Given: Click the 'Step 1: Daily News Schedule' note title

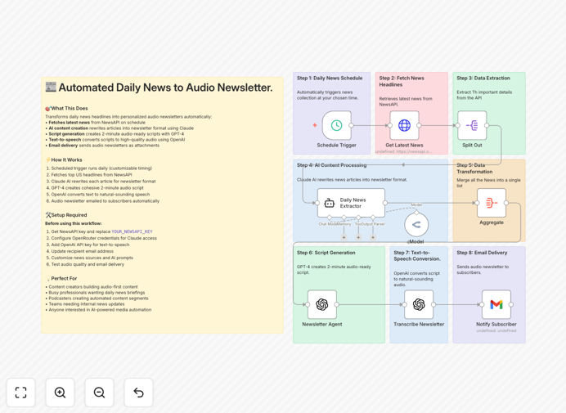Looking at the screenshot, I should pyautogui.click(x=330, y=78).
